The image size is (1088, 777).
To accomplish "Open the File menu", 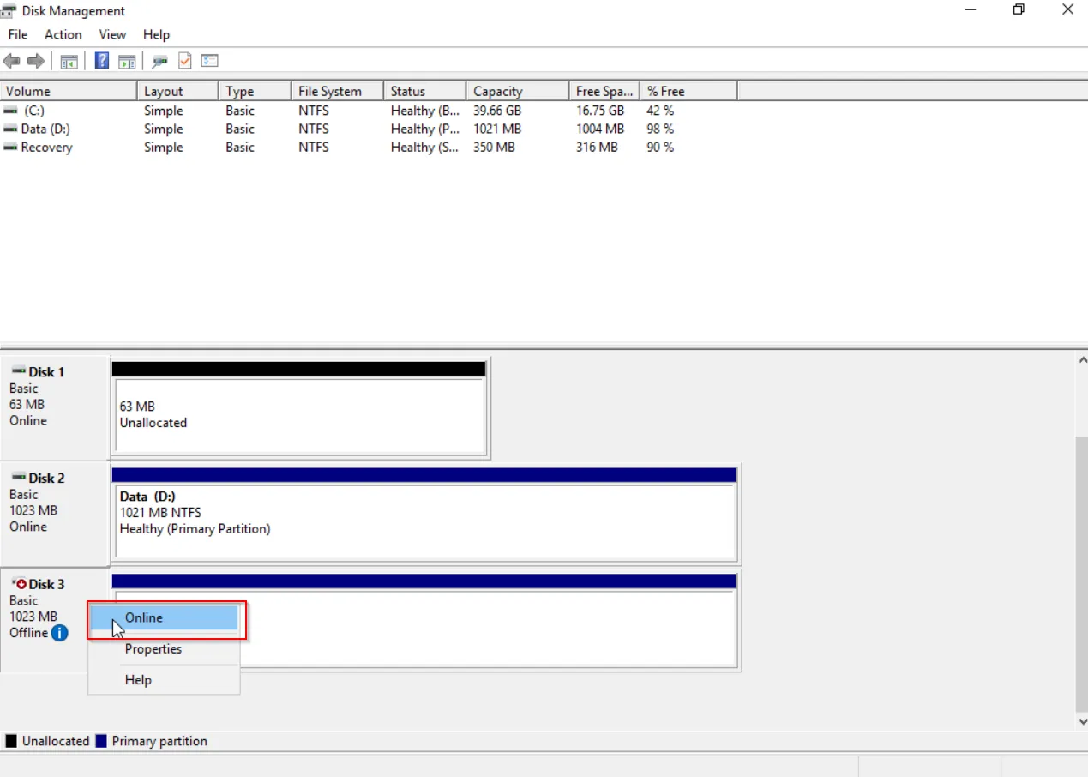I will click(17, 34).
